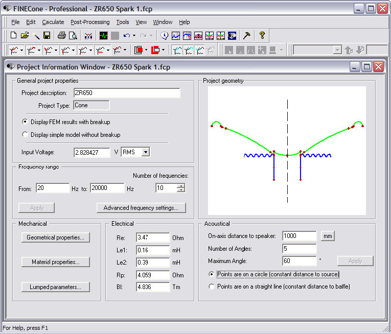Viewport: 391px width, 334px height.
Task: Click the speaker driver cross-section toolbar icon
Action: [x=88, y=36]
